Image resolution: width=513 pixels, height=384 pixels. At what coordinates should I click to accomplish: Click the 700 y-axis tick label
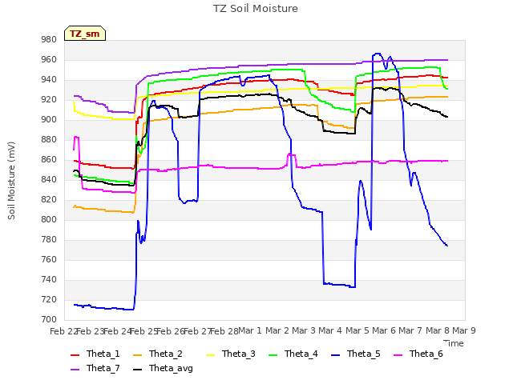click(x=49, y=320)
